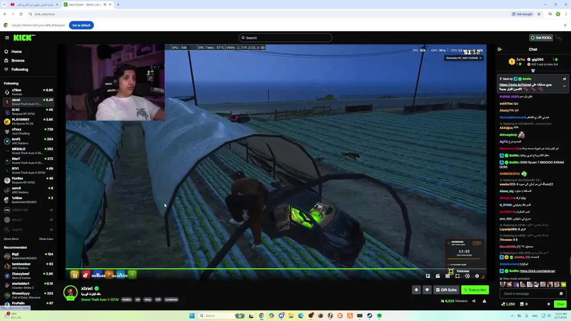Viewport: 571px width, 321px height.
Task: Open Windows Start menu
Action: (x=192, y=316)
